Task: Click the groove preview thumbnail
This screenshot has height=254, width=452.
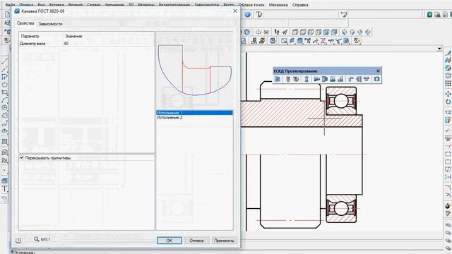Action: 195,70
